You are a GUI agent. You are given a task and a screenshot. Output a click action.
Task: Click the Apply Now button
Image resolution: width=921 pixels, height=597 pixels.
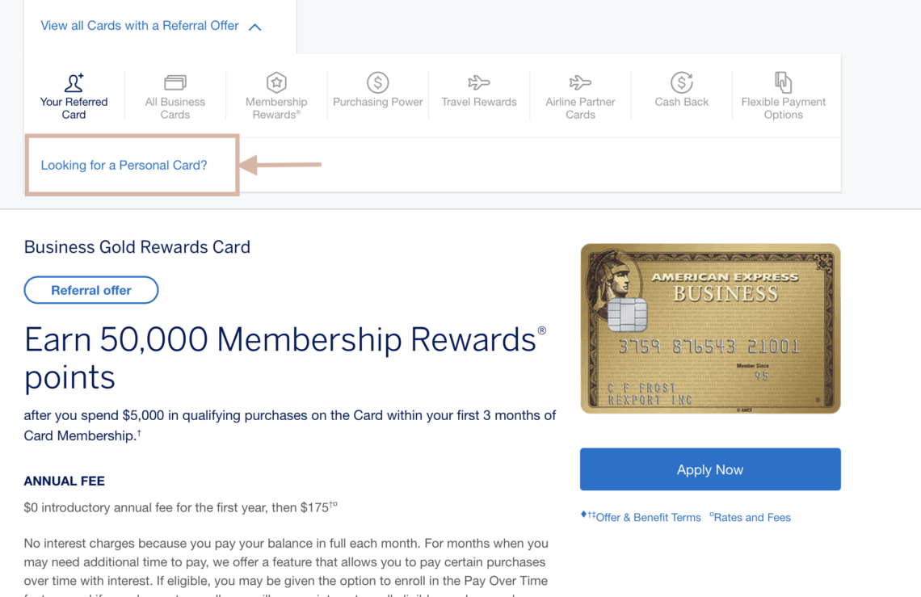click(x=709, y=469)
